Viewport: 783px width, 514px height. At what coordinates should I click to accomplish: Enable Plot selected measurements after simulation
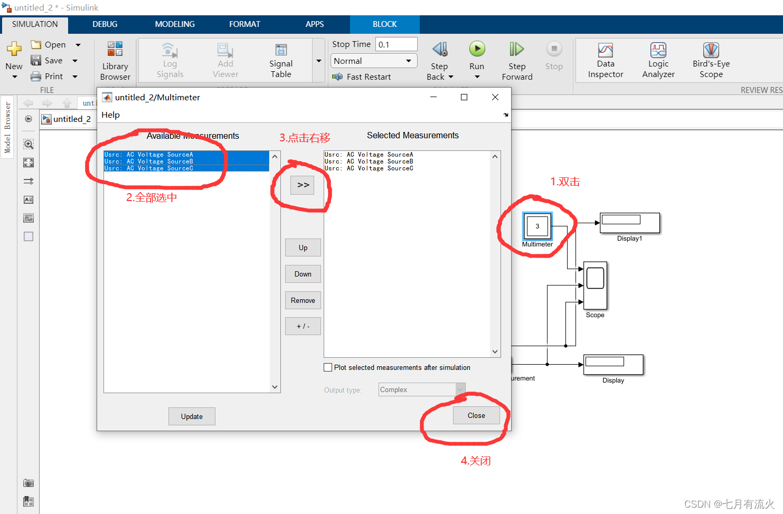click(x=328, y=367)
